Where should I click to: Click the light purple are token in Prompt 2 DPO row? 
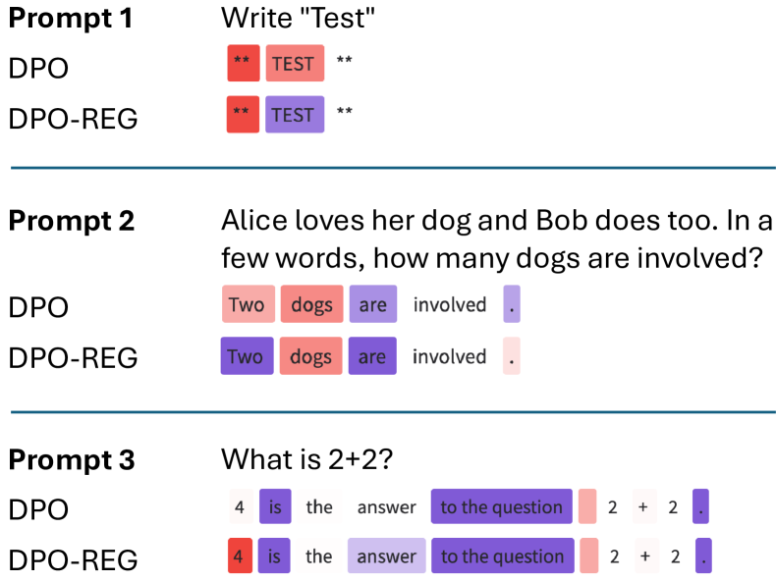373,304
